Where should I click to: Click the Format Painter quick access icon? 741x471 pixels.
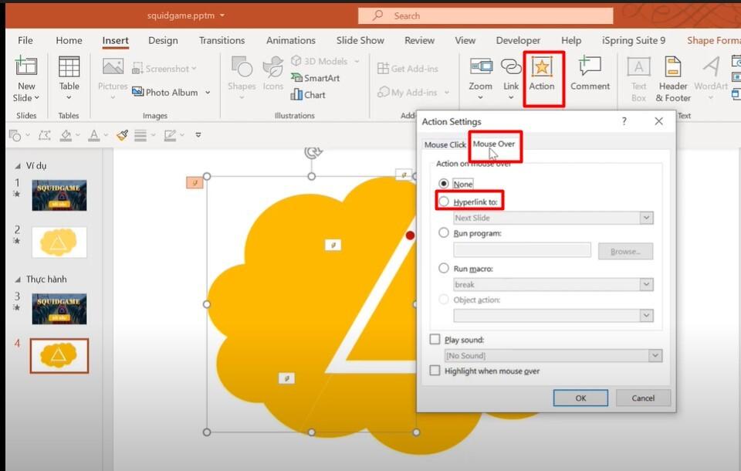[x=122, y=135]
